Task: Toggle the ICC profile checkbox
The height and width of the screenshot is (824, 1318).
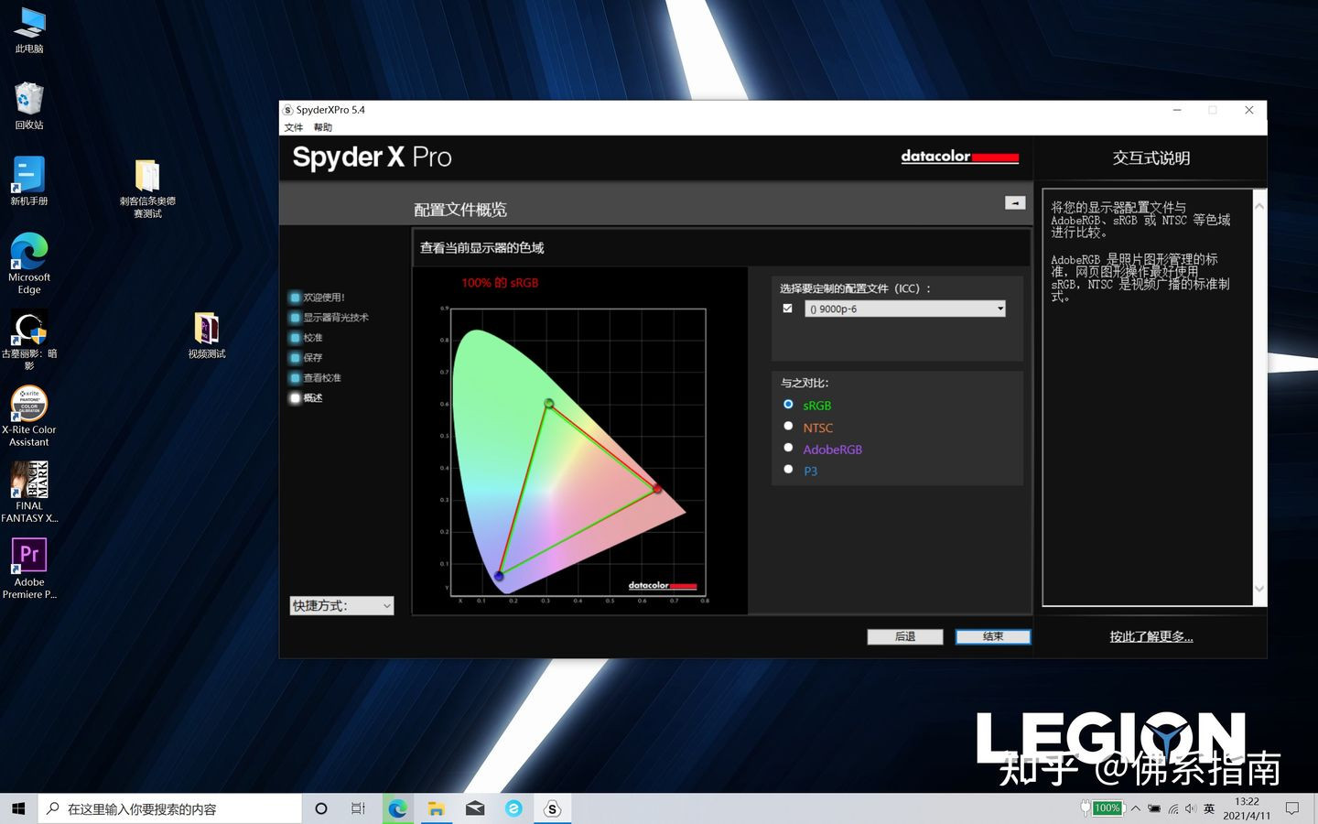Action: (x=787, y=309)
